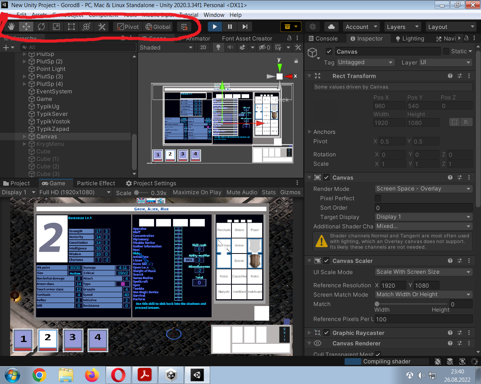This screenshot has height=384, width=481.
Task: Toggle the Scene lighting bulb icon
Action: coord(218,47)
